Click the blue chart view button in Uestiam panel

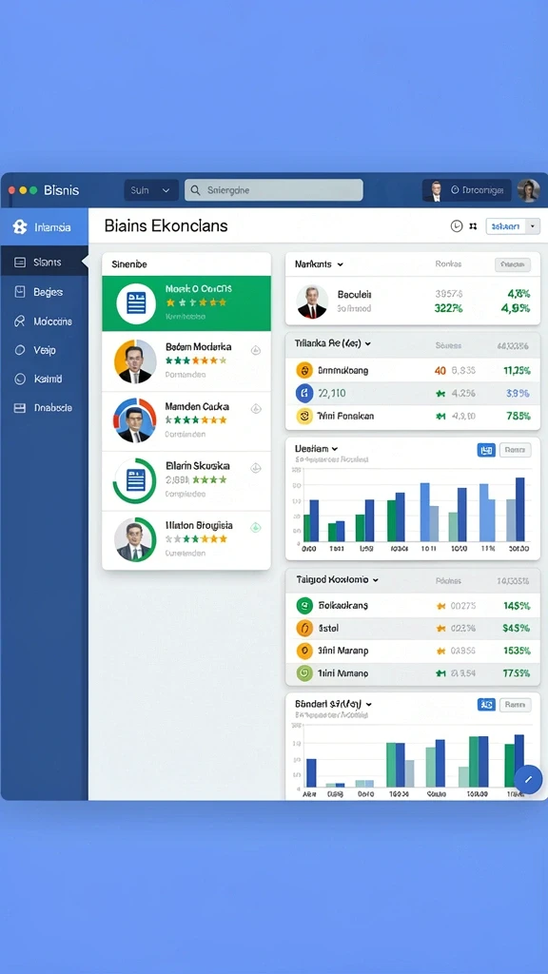pos(486,450)
